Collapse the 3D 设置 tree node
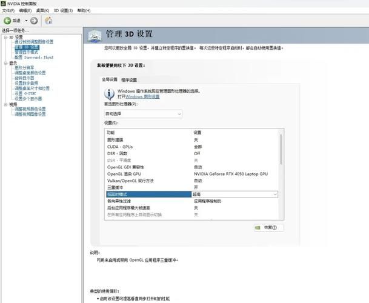 click(4, 37)
